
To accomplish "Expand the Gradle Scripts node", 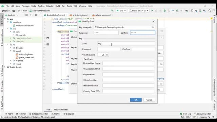I will point(5,67).
